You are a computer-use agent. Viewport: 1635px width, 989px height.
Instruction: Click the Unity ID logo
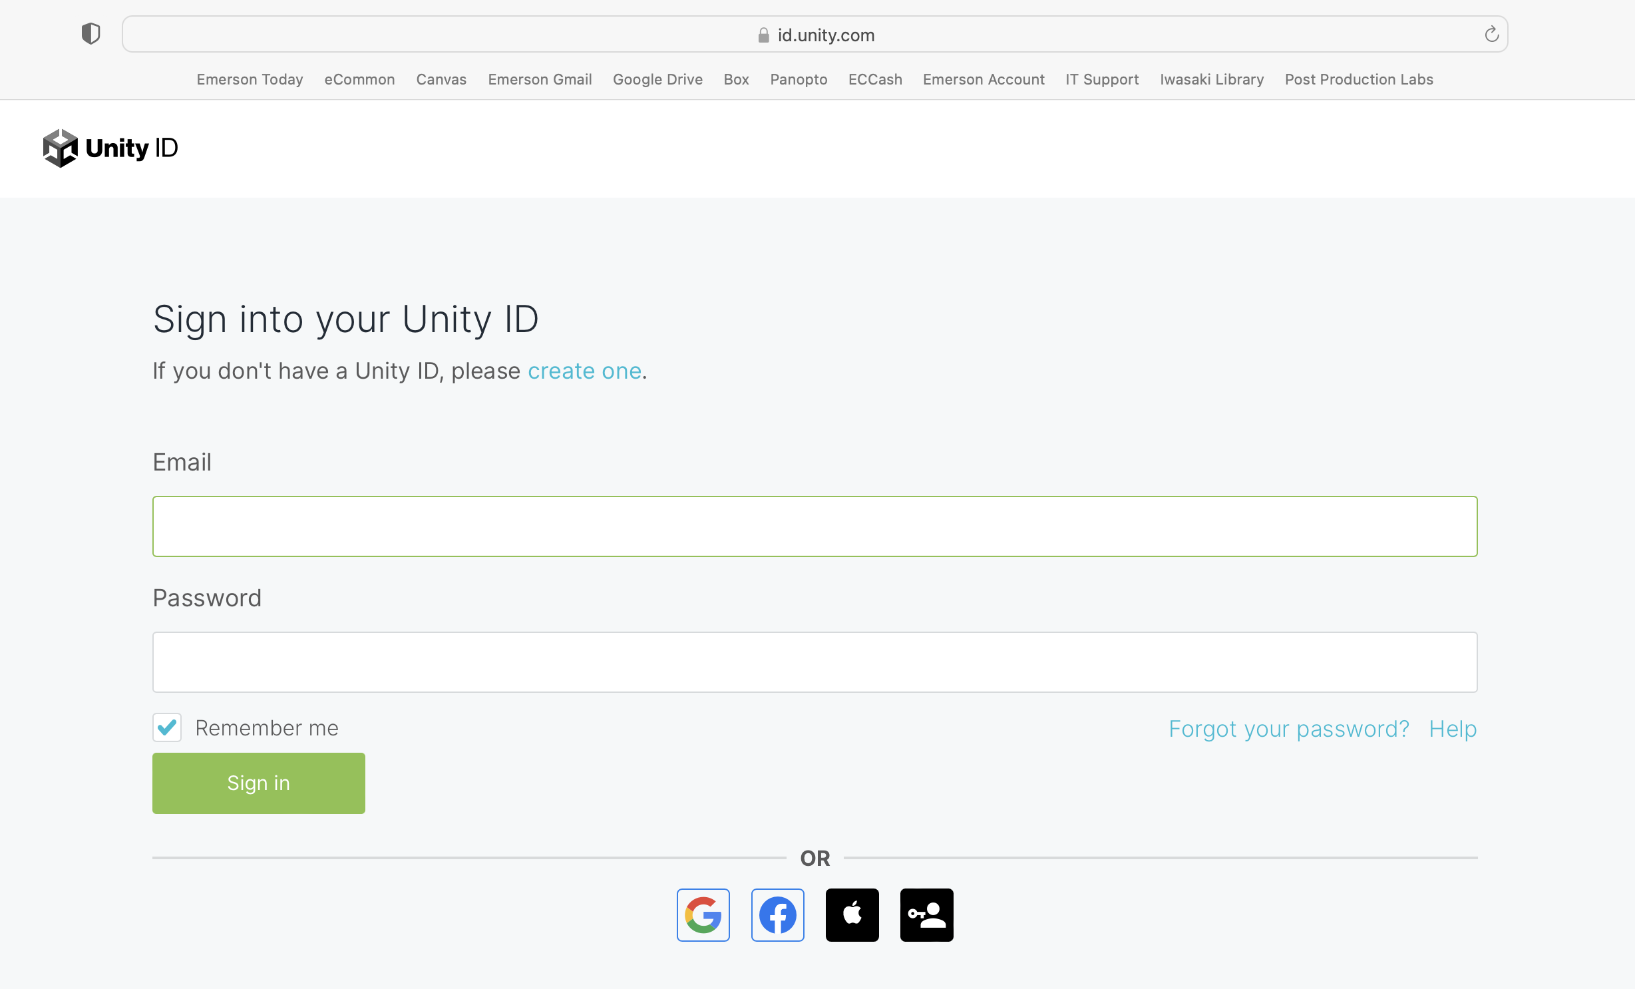(x=110, y=148)
